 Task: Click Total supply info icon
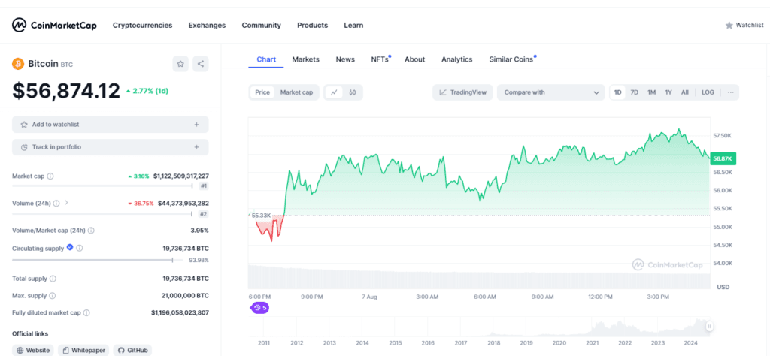pos(53,279)
